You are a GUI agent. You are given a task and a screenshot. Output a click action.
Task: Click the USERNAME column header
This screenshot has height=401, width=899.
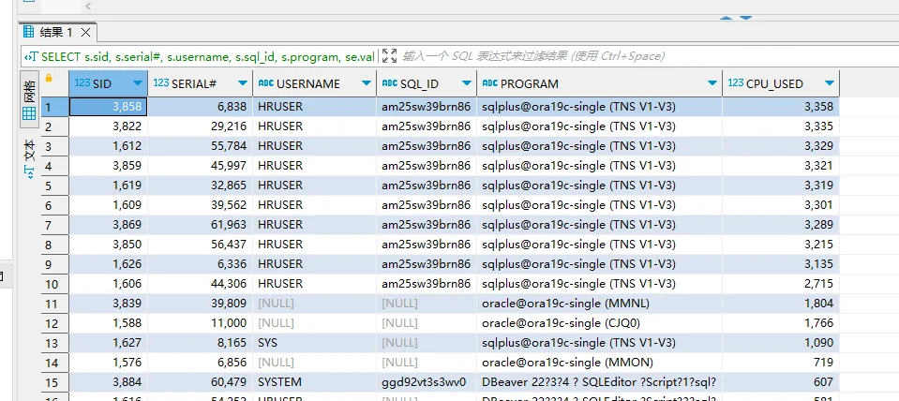314,83
